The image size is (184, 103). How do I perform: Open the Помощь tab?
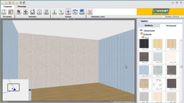(x=22, y=6)
